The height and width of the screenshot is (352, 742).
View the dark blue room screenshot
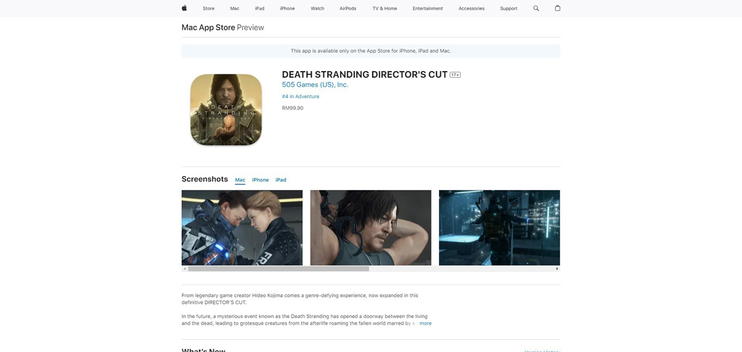pyautogui.click(x=499, y=228)
